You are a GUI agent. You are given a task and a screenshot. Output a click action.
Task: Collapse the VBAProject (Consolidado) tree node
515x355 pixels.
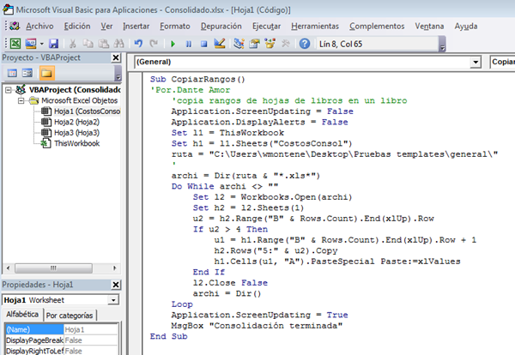[x=9, y=89]
